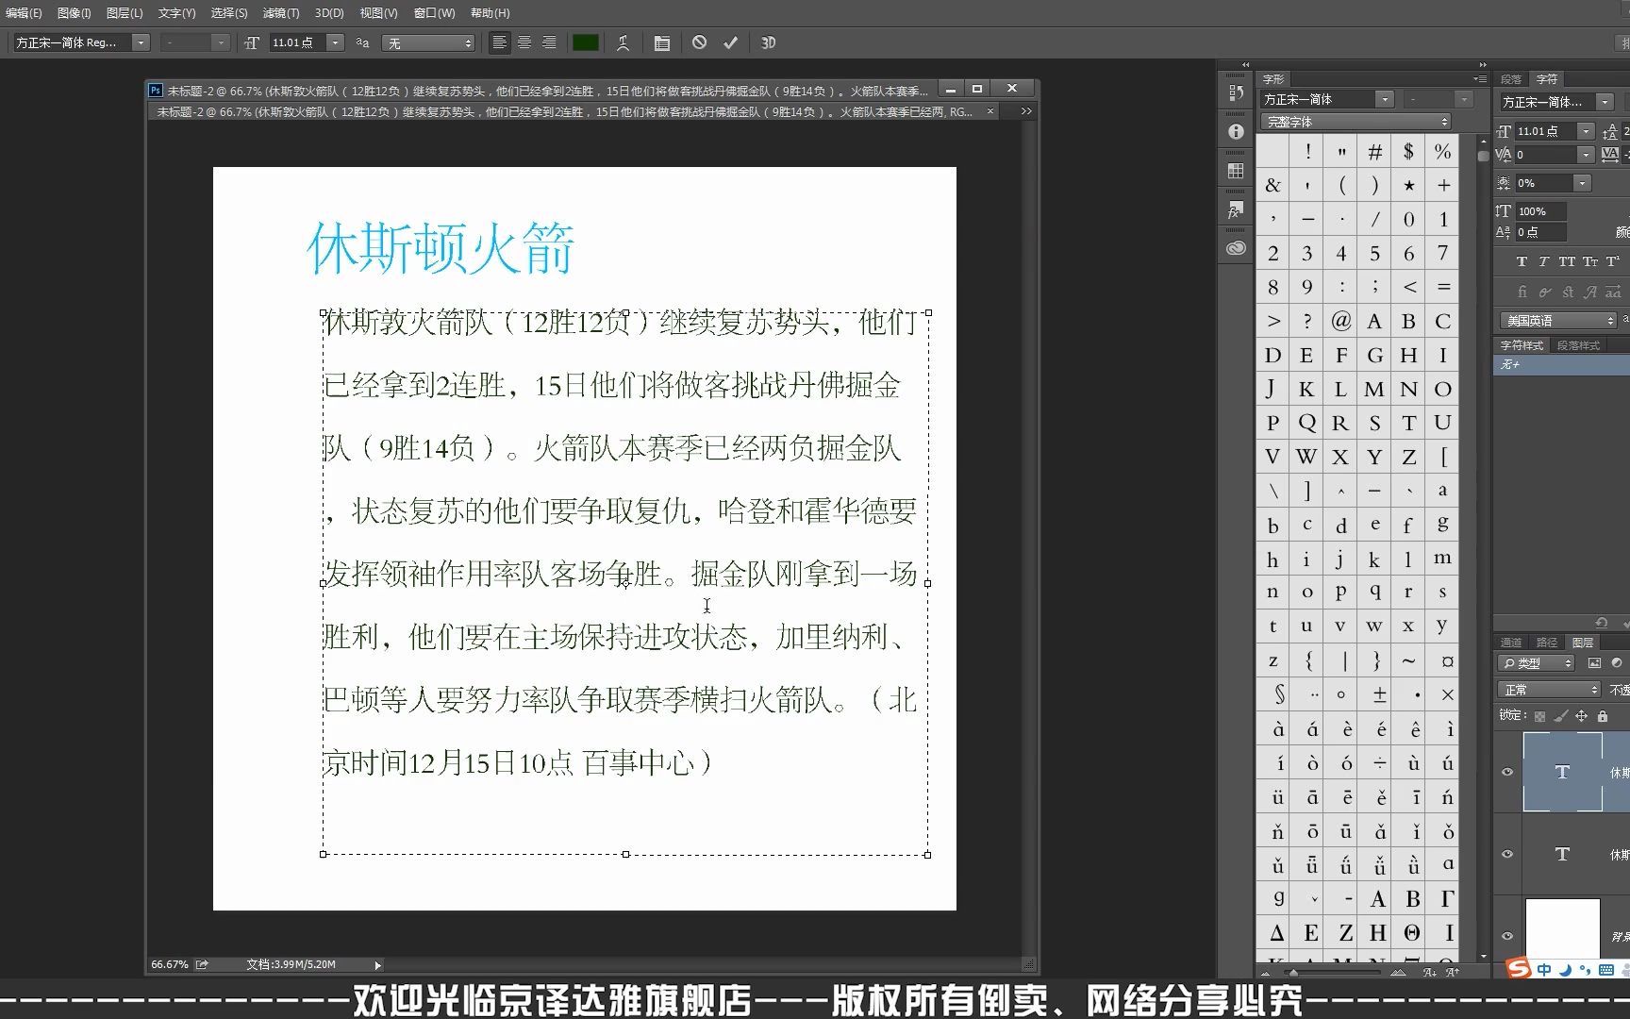Cancel current edits using the slash button

click(x=698, y=42)
